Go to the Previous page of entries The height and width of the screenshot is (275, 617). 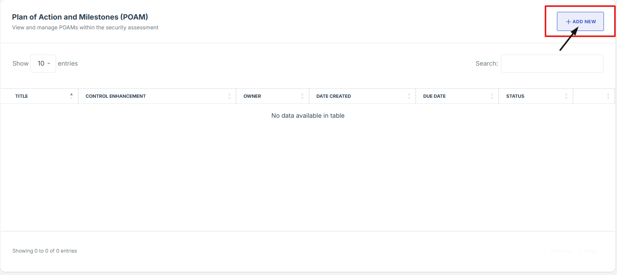point(562,251)
